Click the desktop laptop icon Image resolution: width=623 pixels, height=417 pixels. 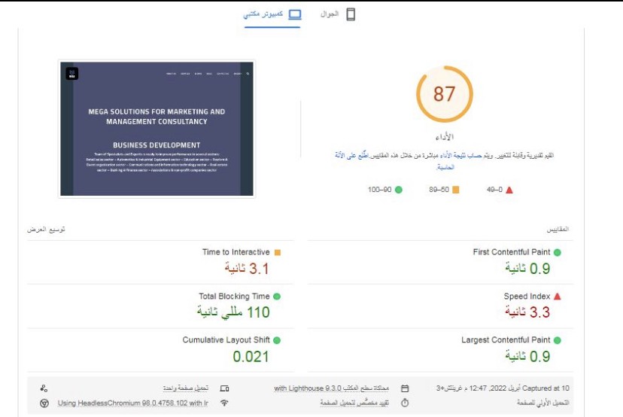point(295,15)
